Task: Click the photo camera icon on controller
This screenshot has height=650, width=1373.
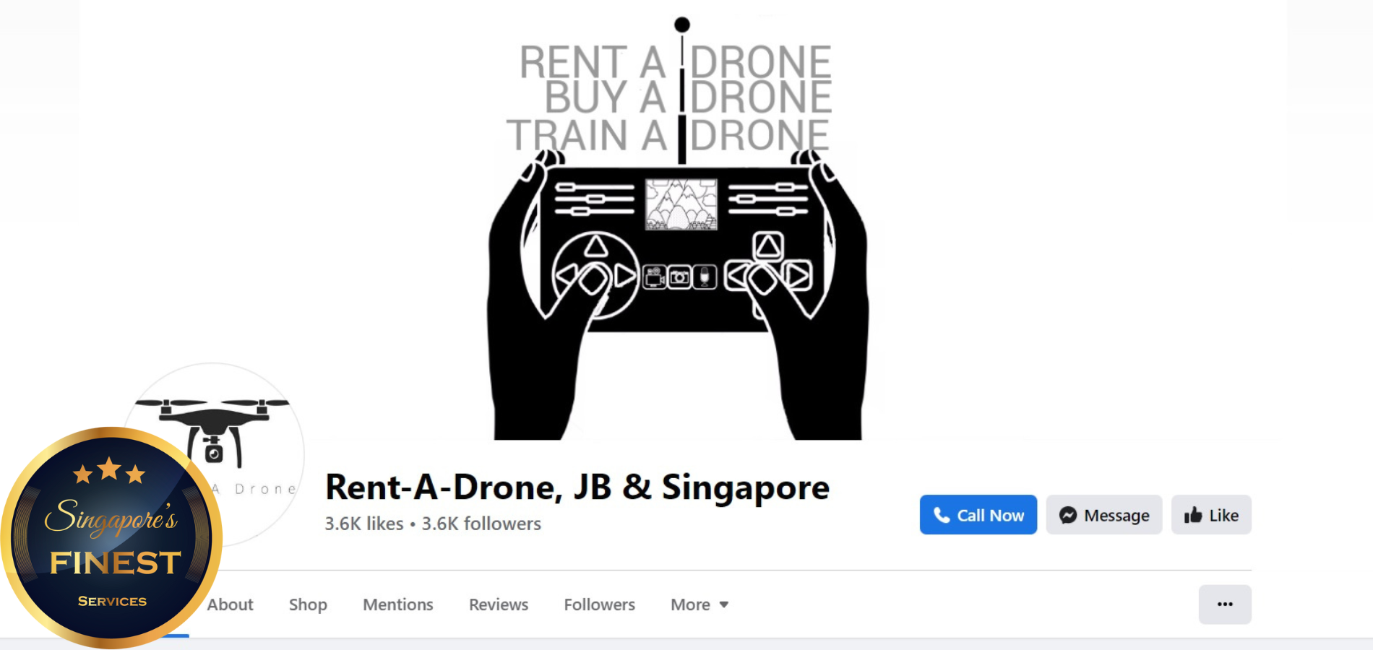Action: [x=679, y=277]
